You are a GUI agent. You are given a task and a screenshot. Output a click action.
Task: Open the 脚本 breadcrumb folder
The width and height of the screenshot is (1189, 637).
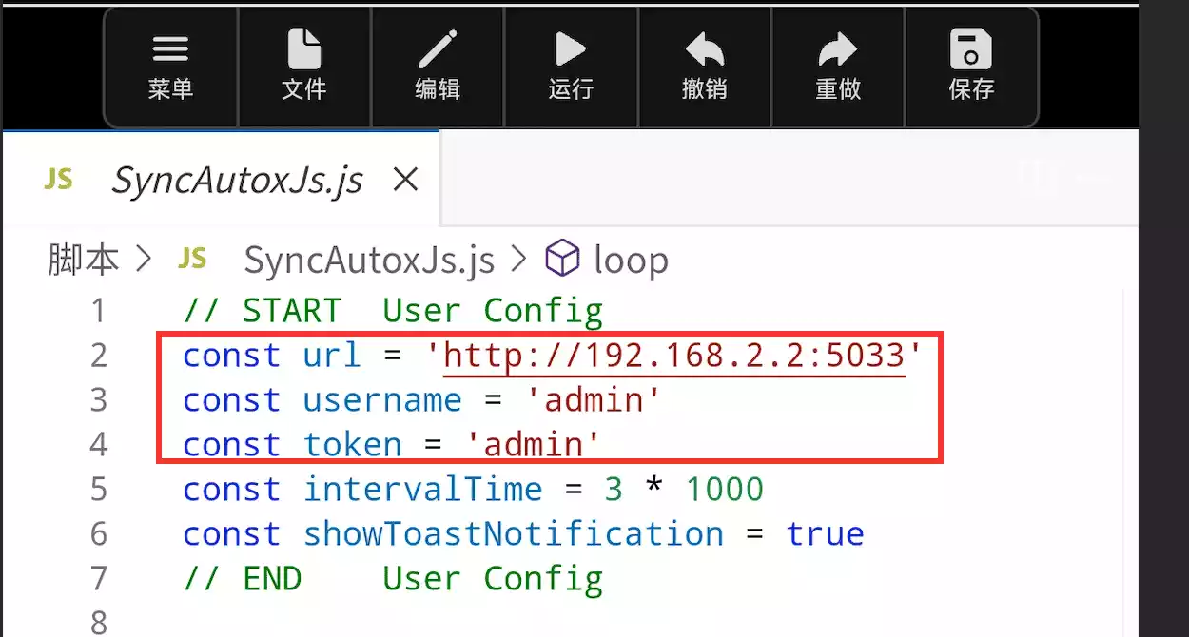84,260
